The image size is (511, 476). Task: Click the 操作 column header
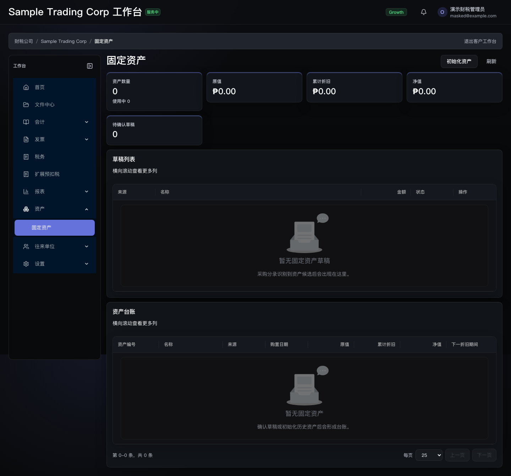(x=475, y=192)
